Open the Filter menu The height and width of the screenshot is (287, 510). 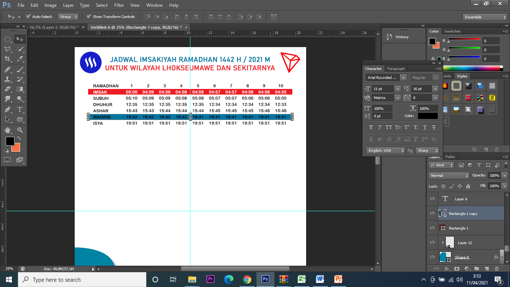(119, 5)
